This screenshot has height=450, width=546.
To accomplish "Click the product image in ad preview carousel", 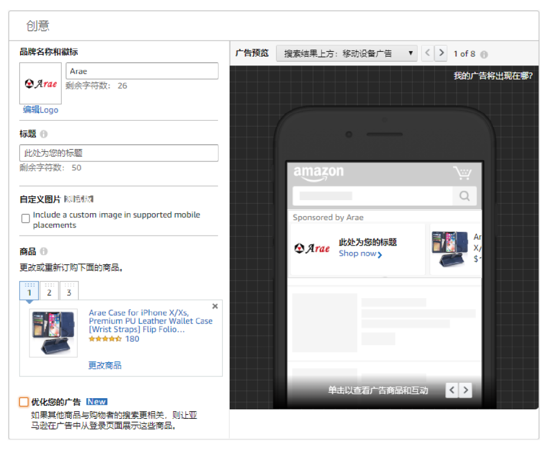I will click(450, 249).
